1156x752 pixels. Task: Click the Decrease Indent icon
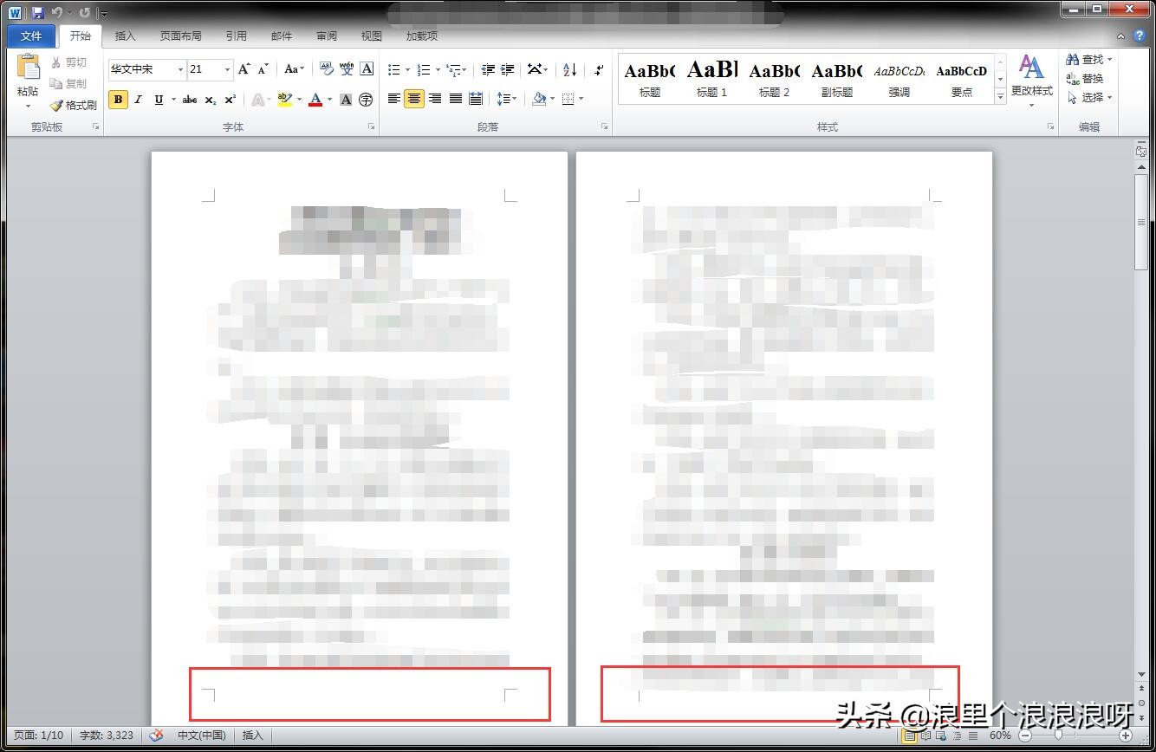[x=488, y=69]
